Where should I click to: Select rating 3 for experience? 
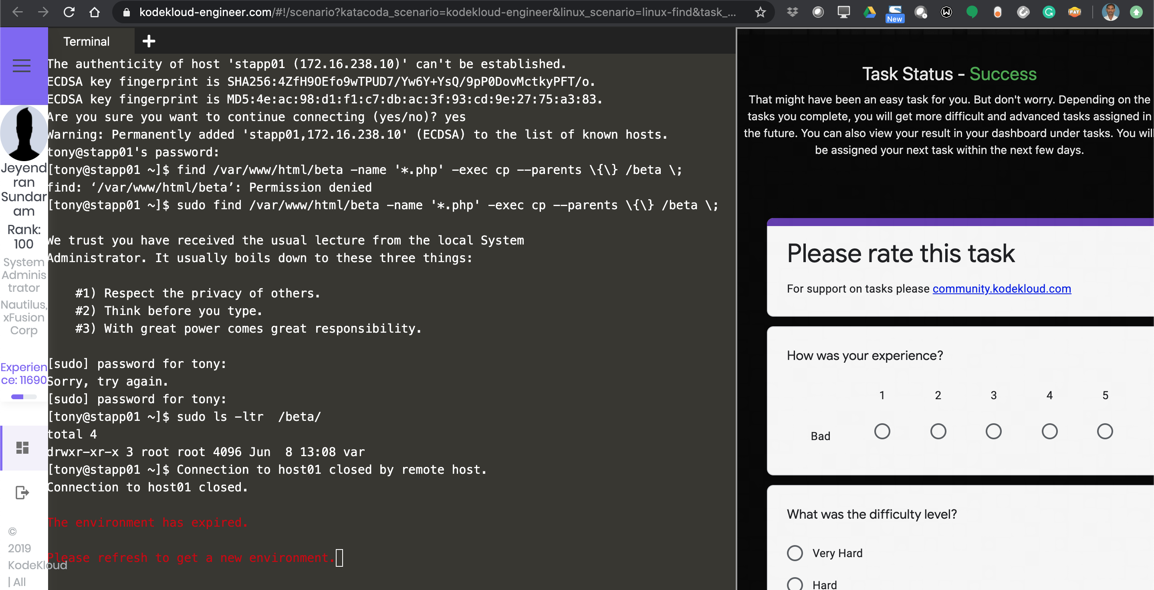993,431
